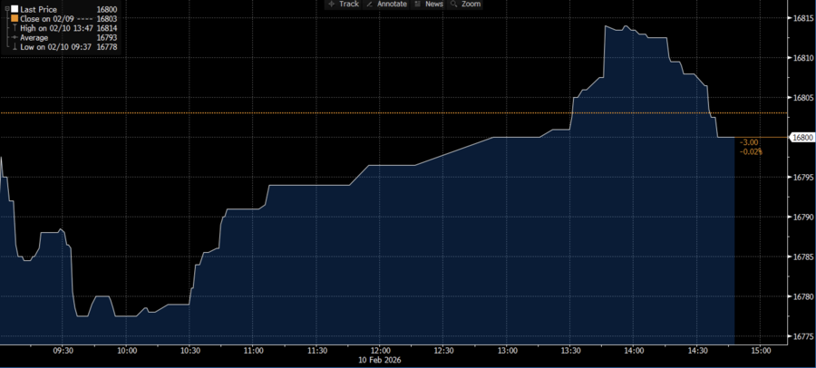Click the Average marker icon in legend
The width and height of the screenshot is (816, 368).
(x=14, y=38)
